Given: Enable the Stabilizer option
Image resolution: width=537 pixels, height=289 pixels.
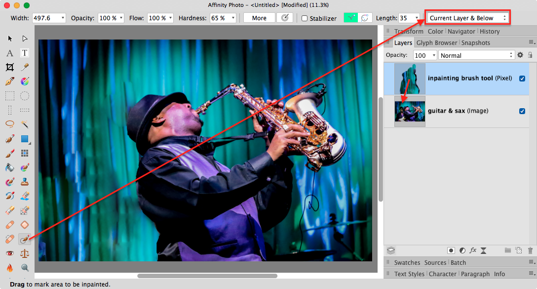Looking at the screenshot, I should (x=305, y=18).
